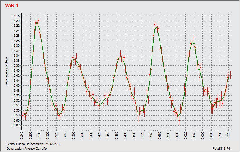
Task: Select the 0.720 x-axis tick label
Action: pos(228,135)
